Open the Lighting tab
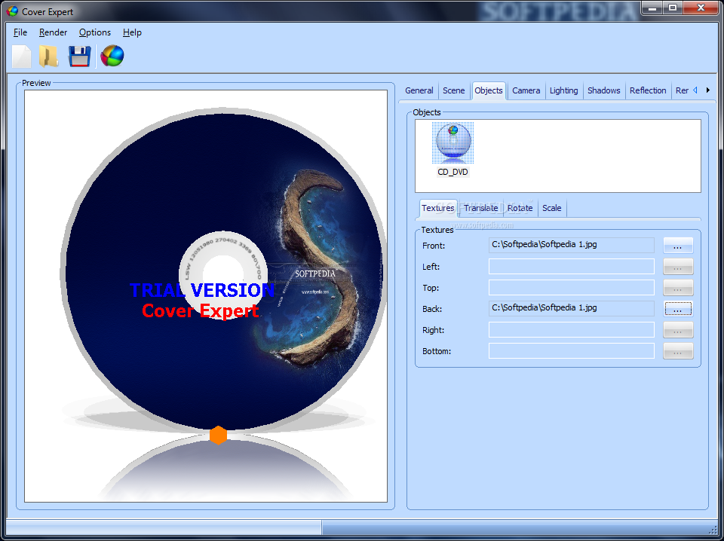Image resolution: width=724 pixels, height=541 pixels. (564, 90)
